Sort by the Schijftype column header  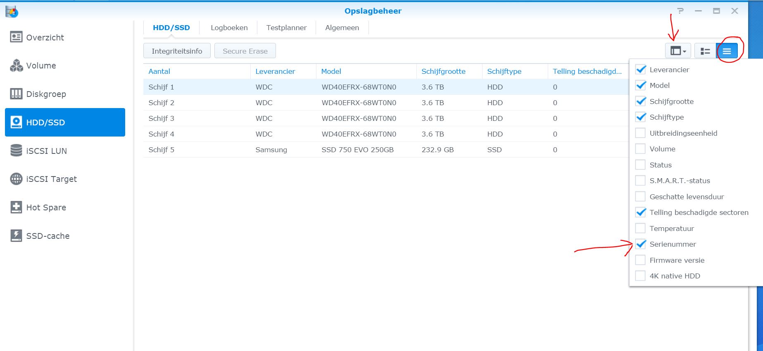click(515, 71)
